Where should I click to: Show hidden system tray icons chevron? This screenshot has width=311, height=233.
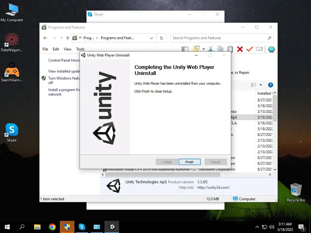(257, 227)
